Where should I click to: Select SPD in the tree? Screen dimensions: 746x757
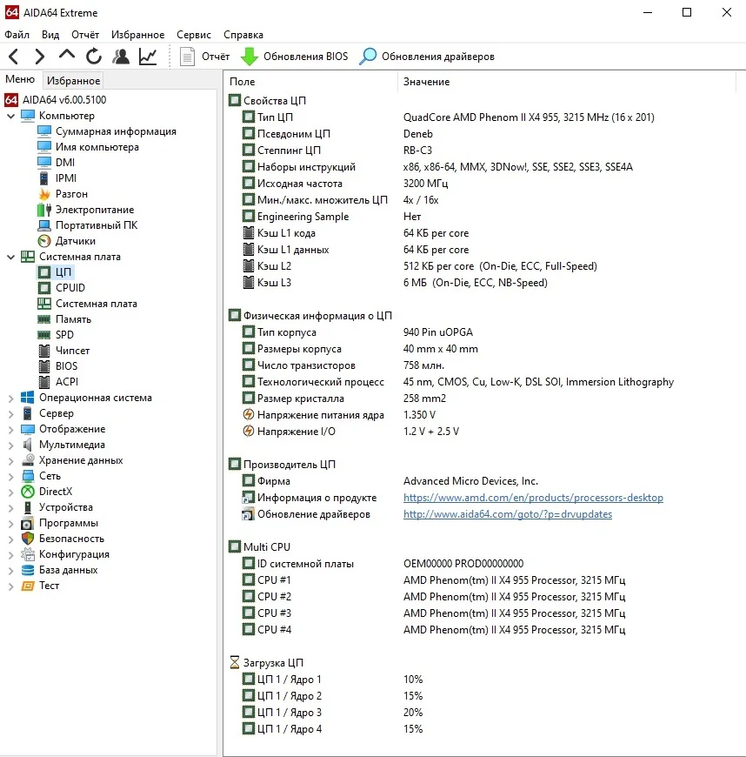click(64, 335)
